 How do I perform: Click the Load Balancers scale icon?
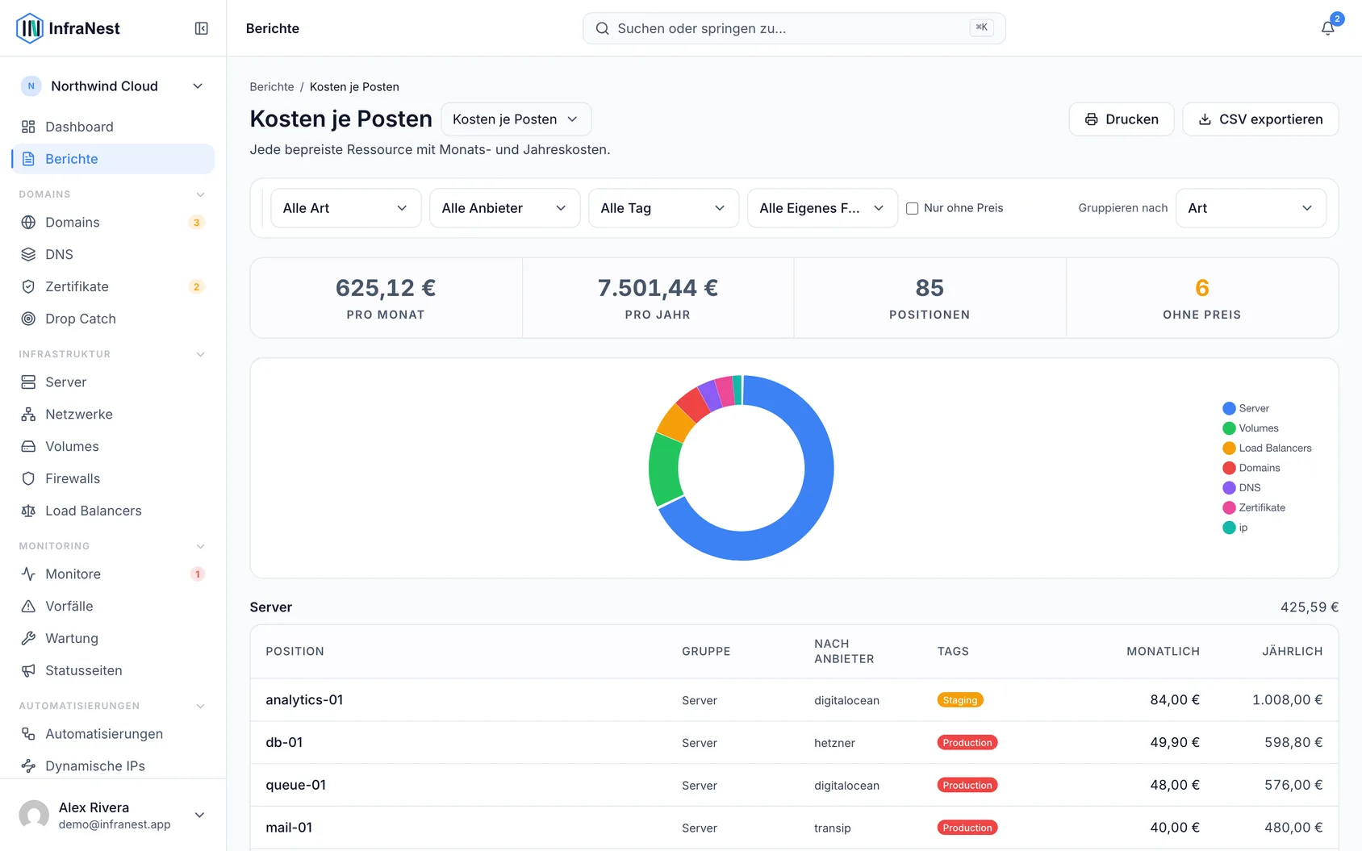click(28, 511)
